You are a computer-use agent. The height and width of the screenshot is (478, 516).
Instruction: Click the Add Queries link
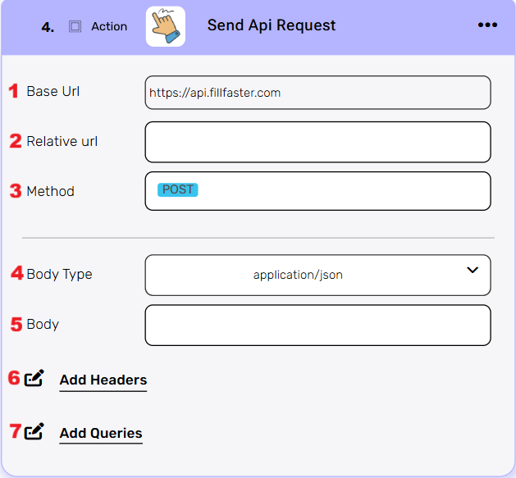[101, 433]
